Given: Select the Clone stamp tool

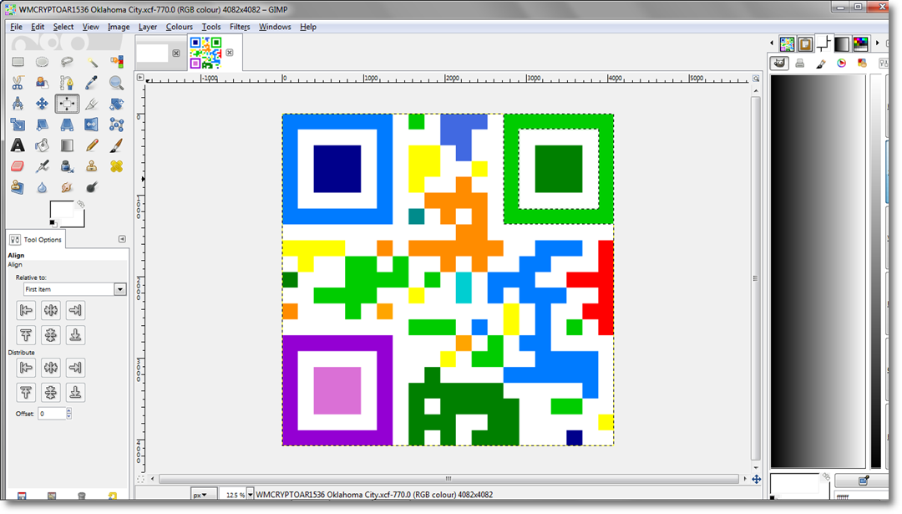Looking at the screenshot, I should pos(92,166).
